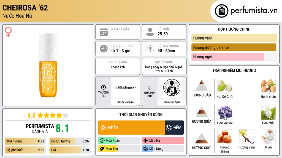Click the Perfumista đánh giá label

coord(40,128)
